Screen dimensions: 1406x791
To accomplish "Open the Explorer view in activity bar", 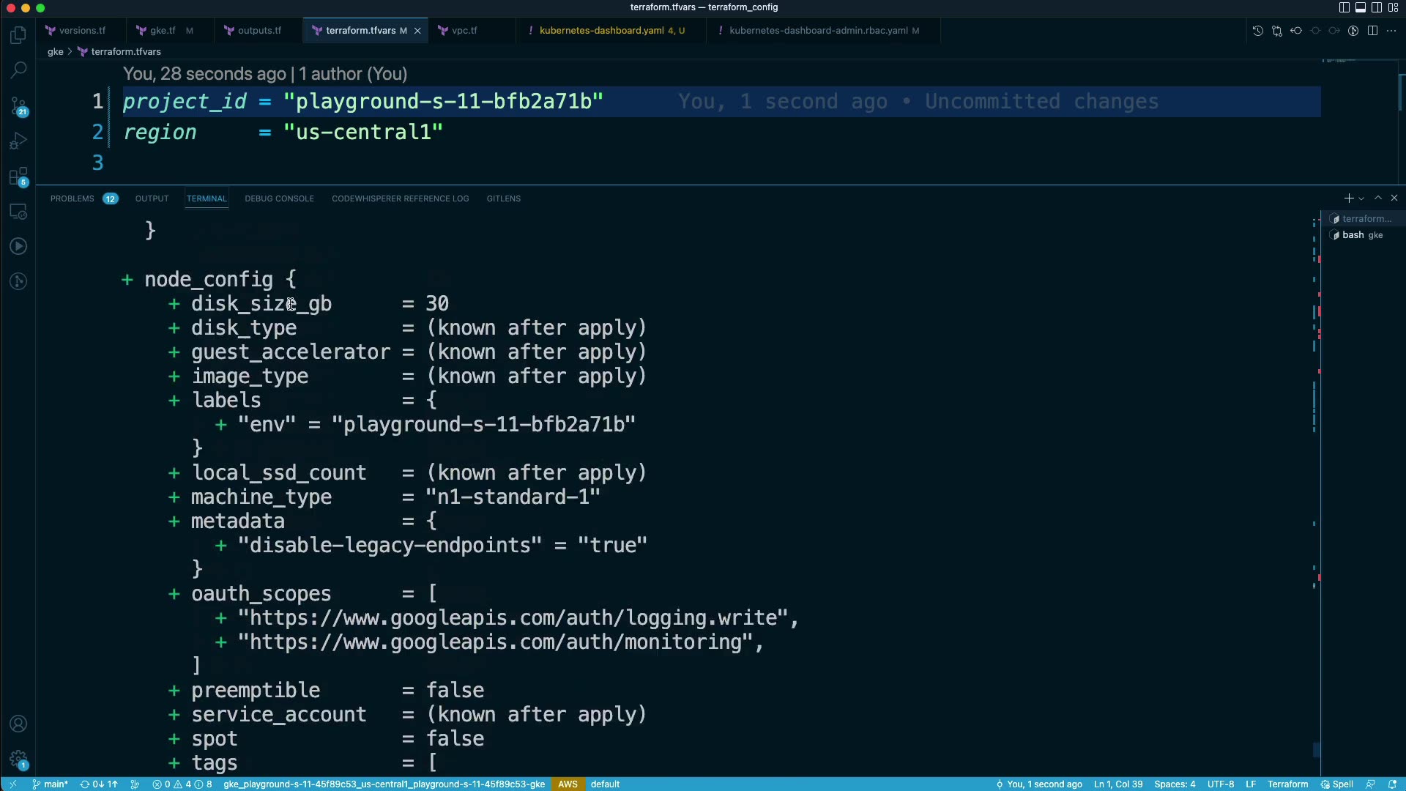I will [18, 35].
